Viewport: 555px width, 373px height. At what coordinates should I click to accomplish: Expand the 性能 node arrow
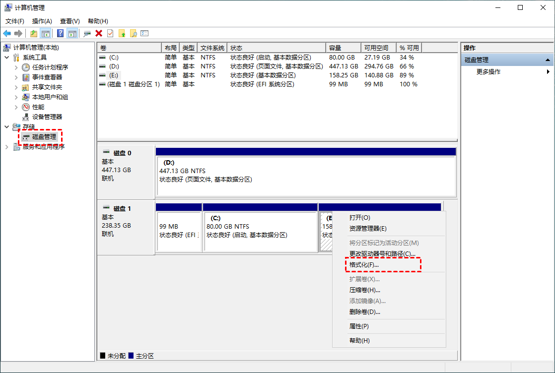(16, 107)
